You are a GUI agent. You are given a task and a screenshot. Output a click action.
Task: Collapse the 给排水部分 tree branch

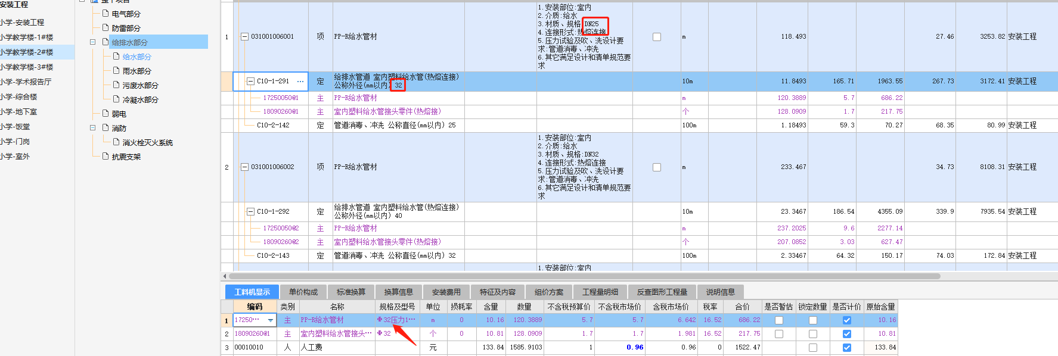coord(92,42)
